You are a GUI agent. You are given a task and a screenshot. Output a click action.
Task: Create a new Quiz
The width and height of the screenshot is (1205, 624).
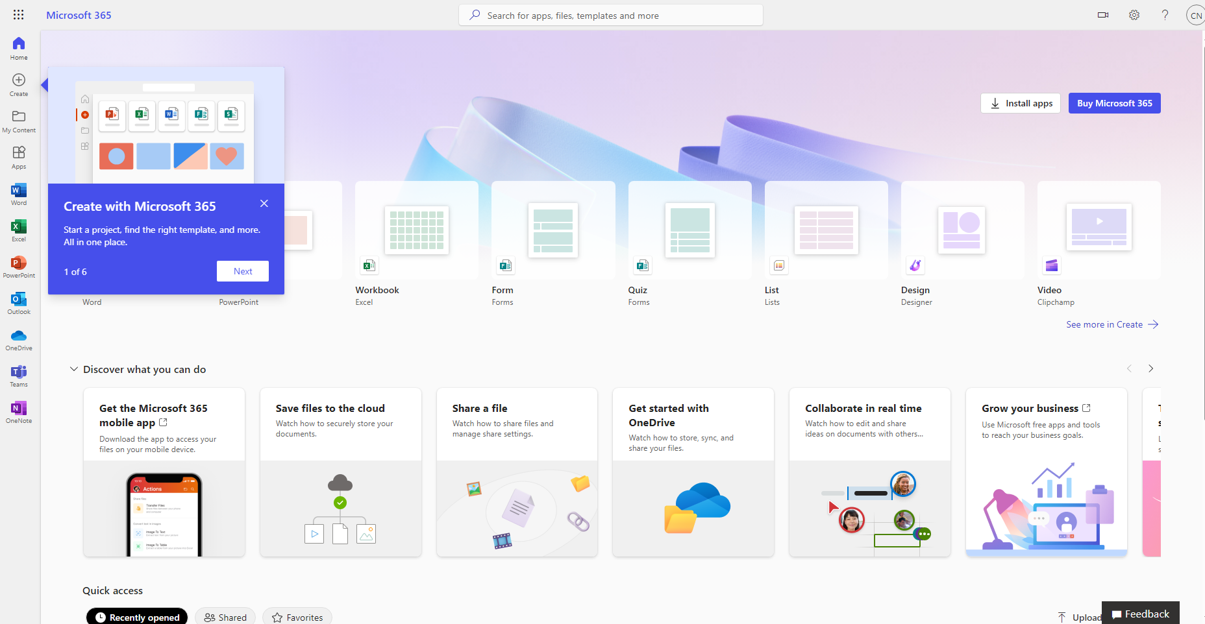click(x=689, y=244)
